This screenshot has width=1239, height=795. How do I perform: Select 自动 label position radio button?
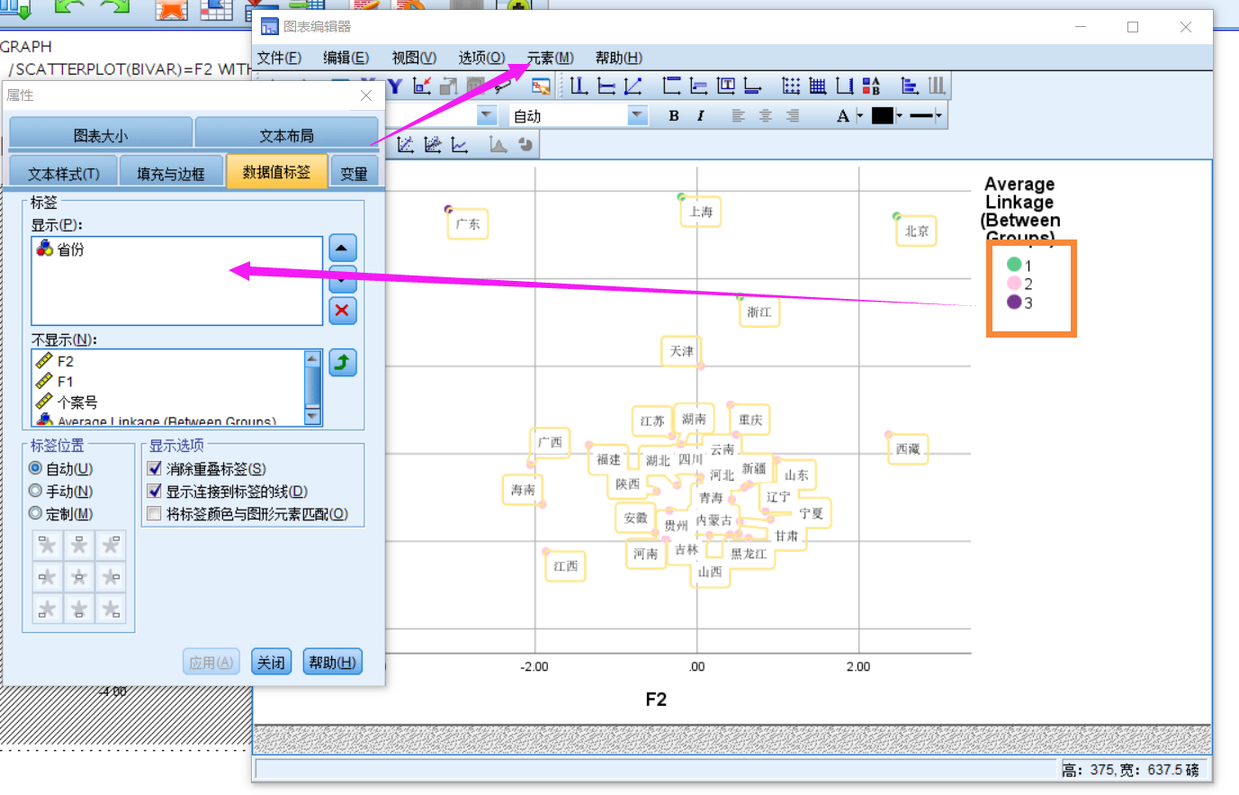[36, 468]
